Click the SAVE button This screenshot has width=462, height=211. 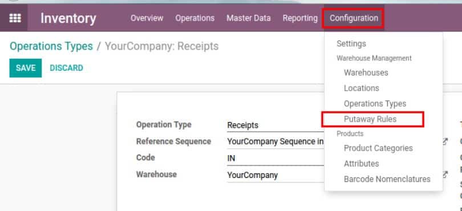[x=26, y=68]
